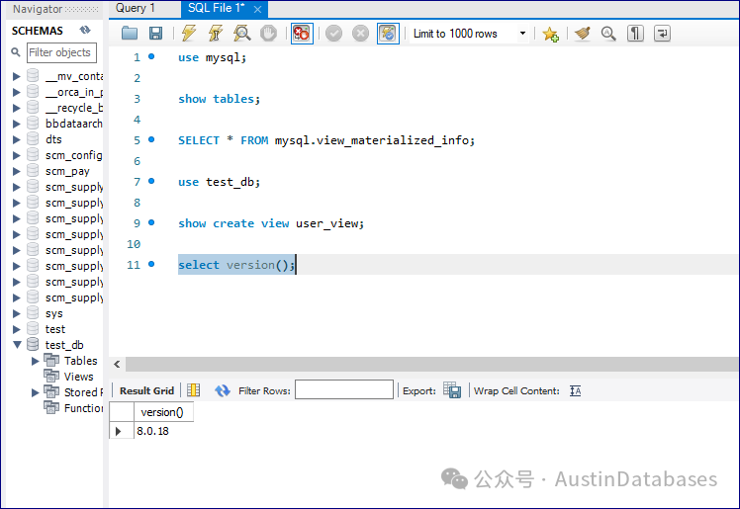Rollback transaction X icon
Viewport: 740px width, 509px height.
tap(360, 34)
